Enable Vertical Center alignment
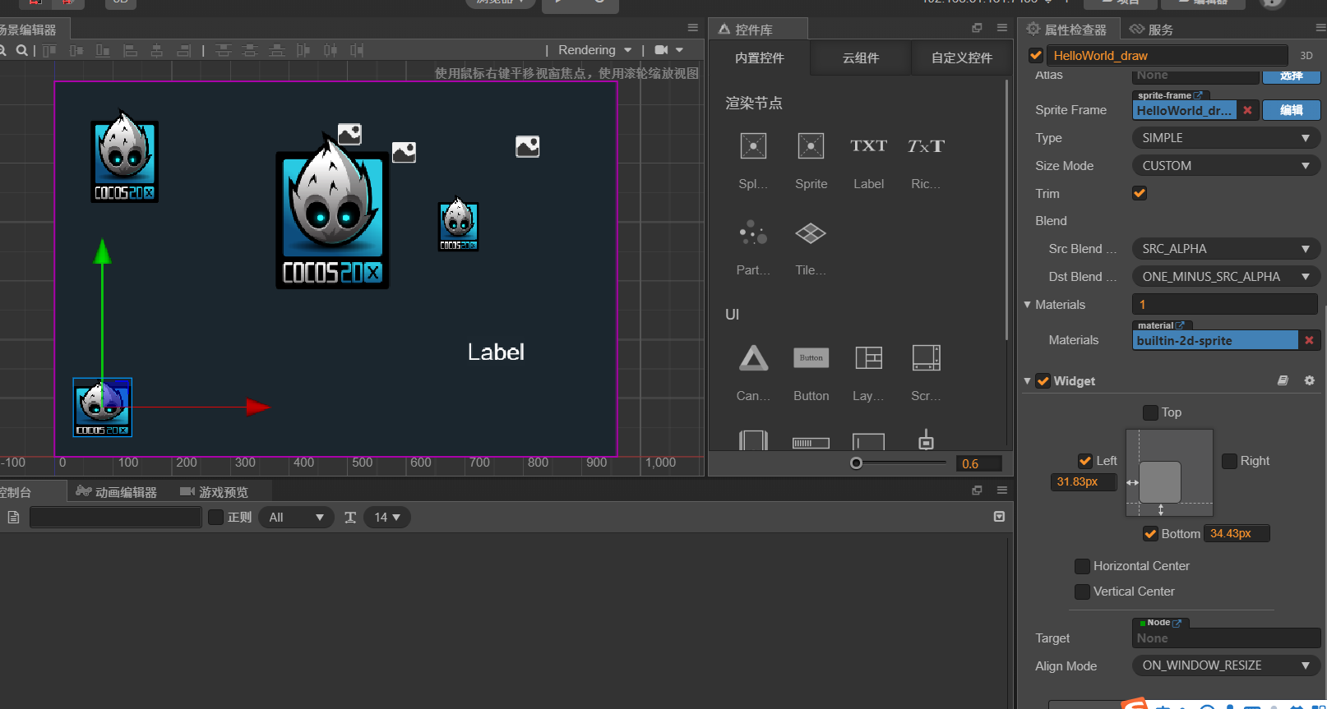 pos(1083,592)
